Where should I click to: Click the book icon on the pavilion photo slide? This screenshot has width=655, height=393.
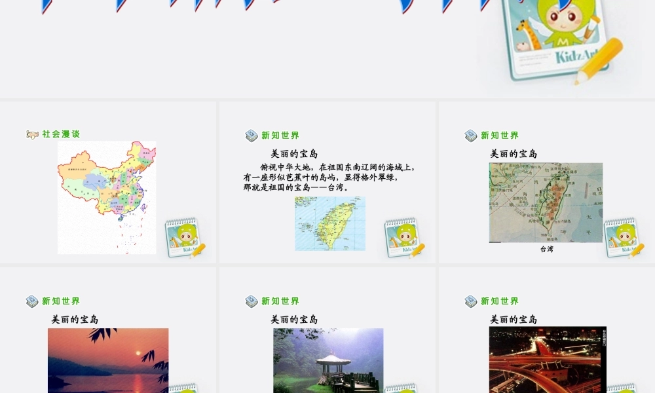click(252, 301)
